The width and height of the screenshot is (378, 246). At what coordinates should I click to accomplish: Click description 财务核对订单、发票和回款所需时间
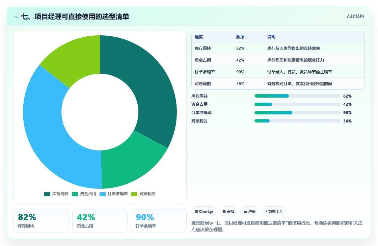click(x=300, y=84)
